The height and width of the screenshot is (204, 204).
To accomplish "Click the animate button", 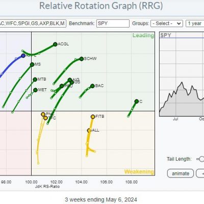I will click(181, 173).
